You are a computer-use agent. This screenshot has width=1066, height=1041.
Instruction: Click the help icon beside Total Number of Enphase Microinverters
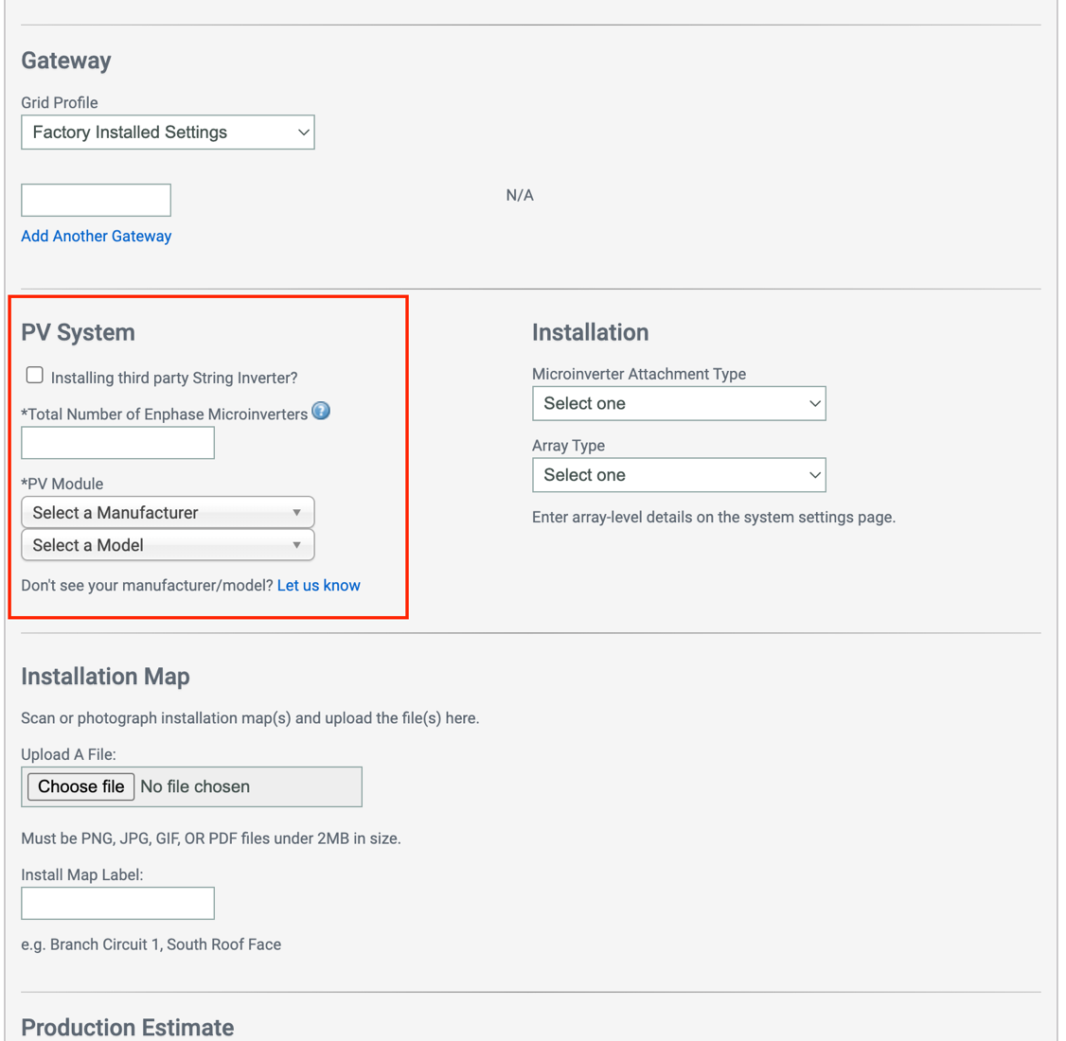click(x=321, y=411)
